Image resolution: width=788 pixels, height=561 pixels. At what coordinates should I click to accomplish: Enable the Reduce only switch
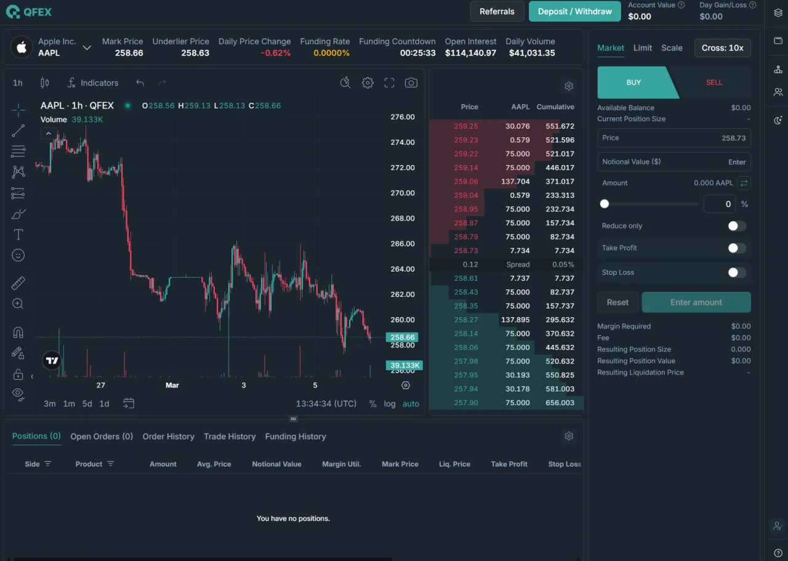pos(737,226)
